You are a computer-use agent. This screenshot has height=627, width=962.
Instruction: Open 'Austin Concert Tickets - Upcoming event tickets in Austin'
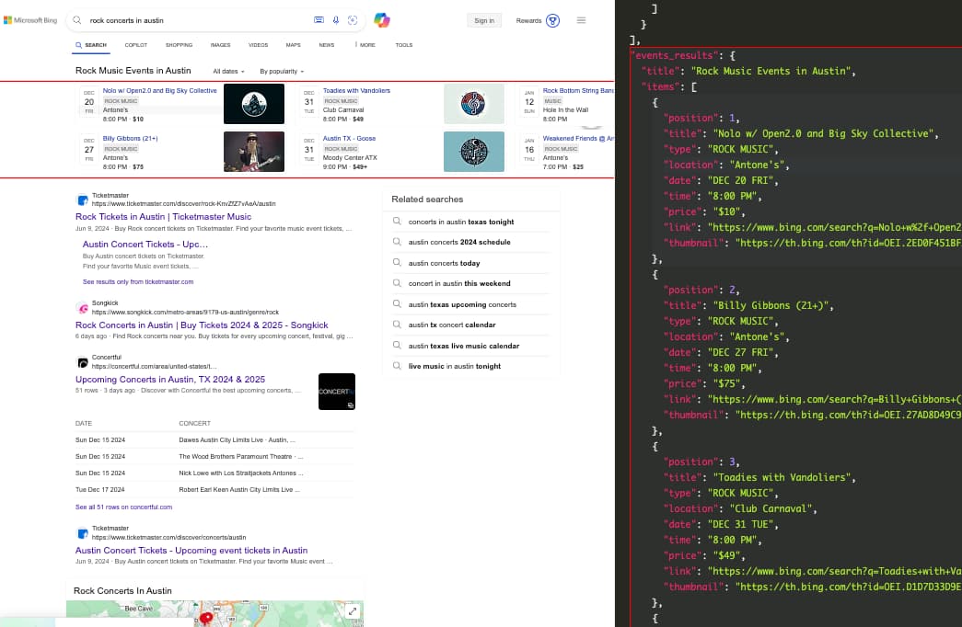tap(191, 551)
